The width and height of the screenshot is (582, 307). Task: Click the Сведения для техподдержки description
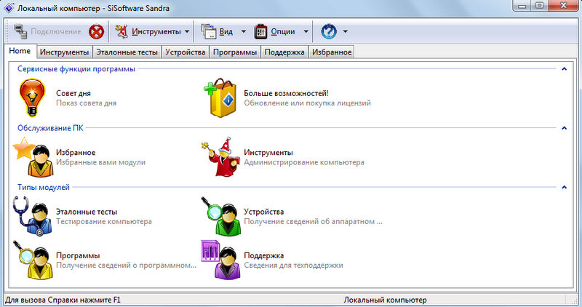click(294, 266)
